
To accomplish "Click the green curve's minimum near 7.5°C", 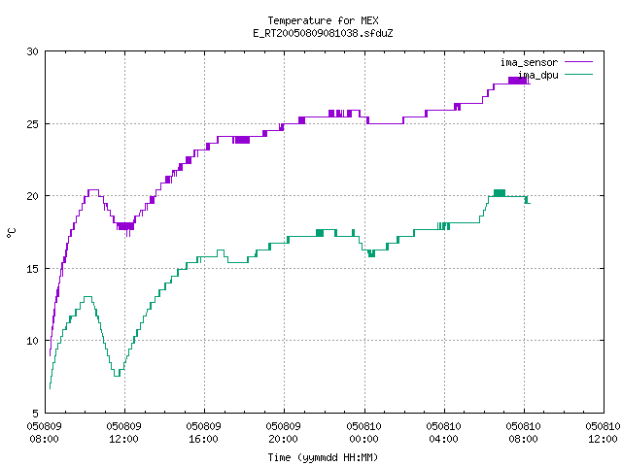I will [x=117, y=376].
